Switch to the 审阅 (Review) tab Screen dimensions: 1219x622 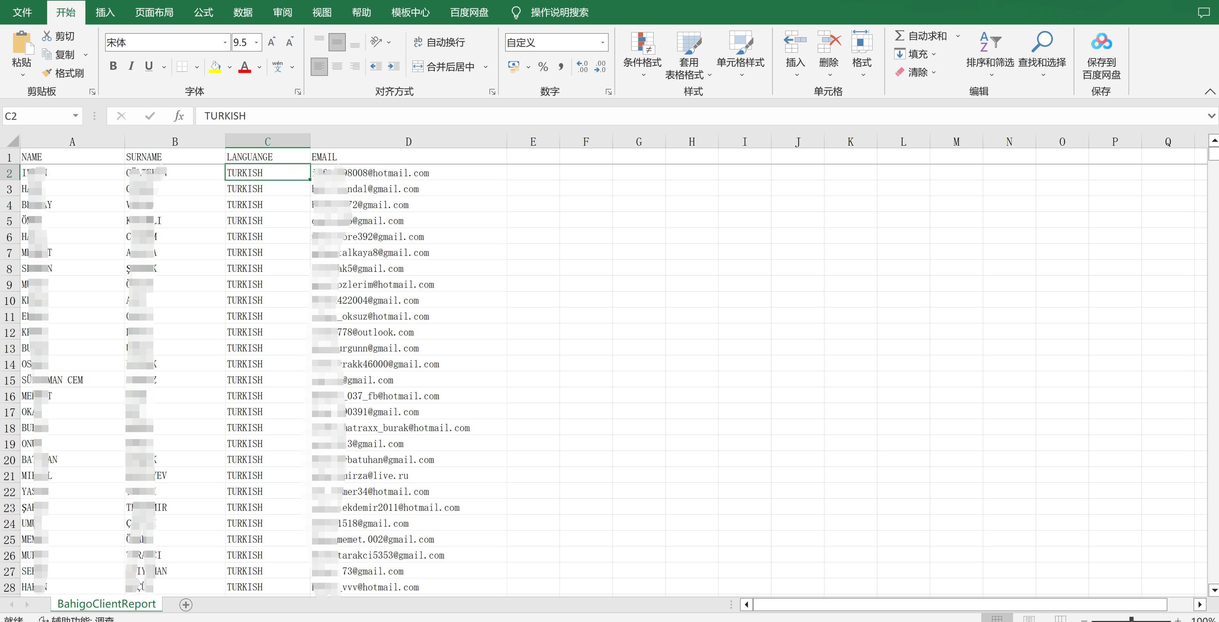pyautogui.click(x=282, y=12)
